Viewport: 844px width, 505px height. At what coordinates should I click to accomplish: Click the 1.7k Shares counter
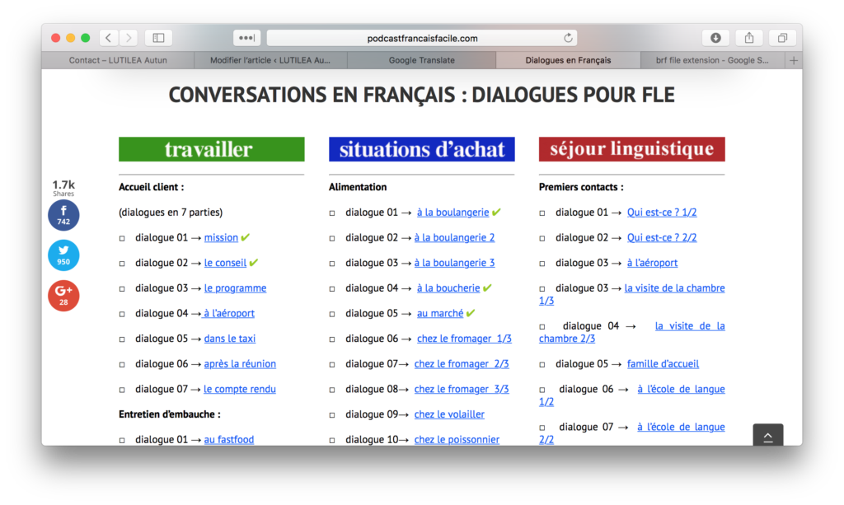click(63, 188)
